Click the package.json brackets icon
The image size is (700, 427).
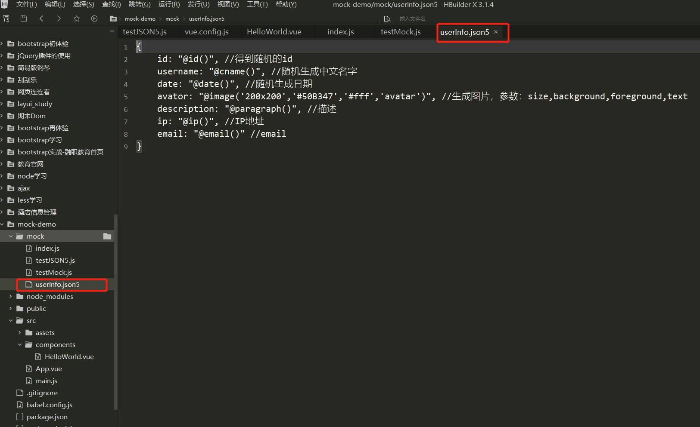20,417
